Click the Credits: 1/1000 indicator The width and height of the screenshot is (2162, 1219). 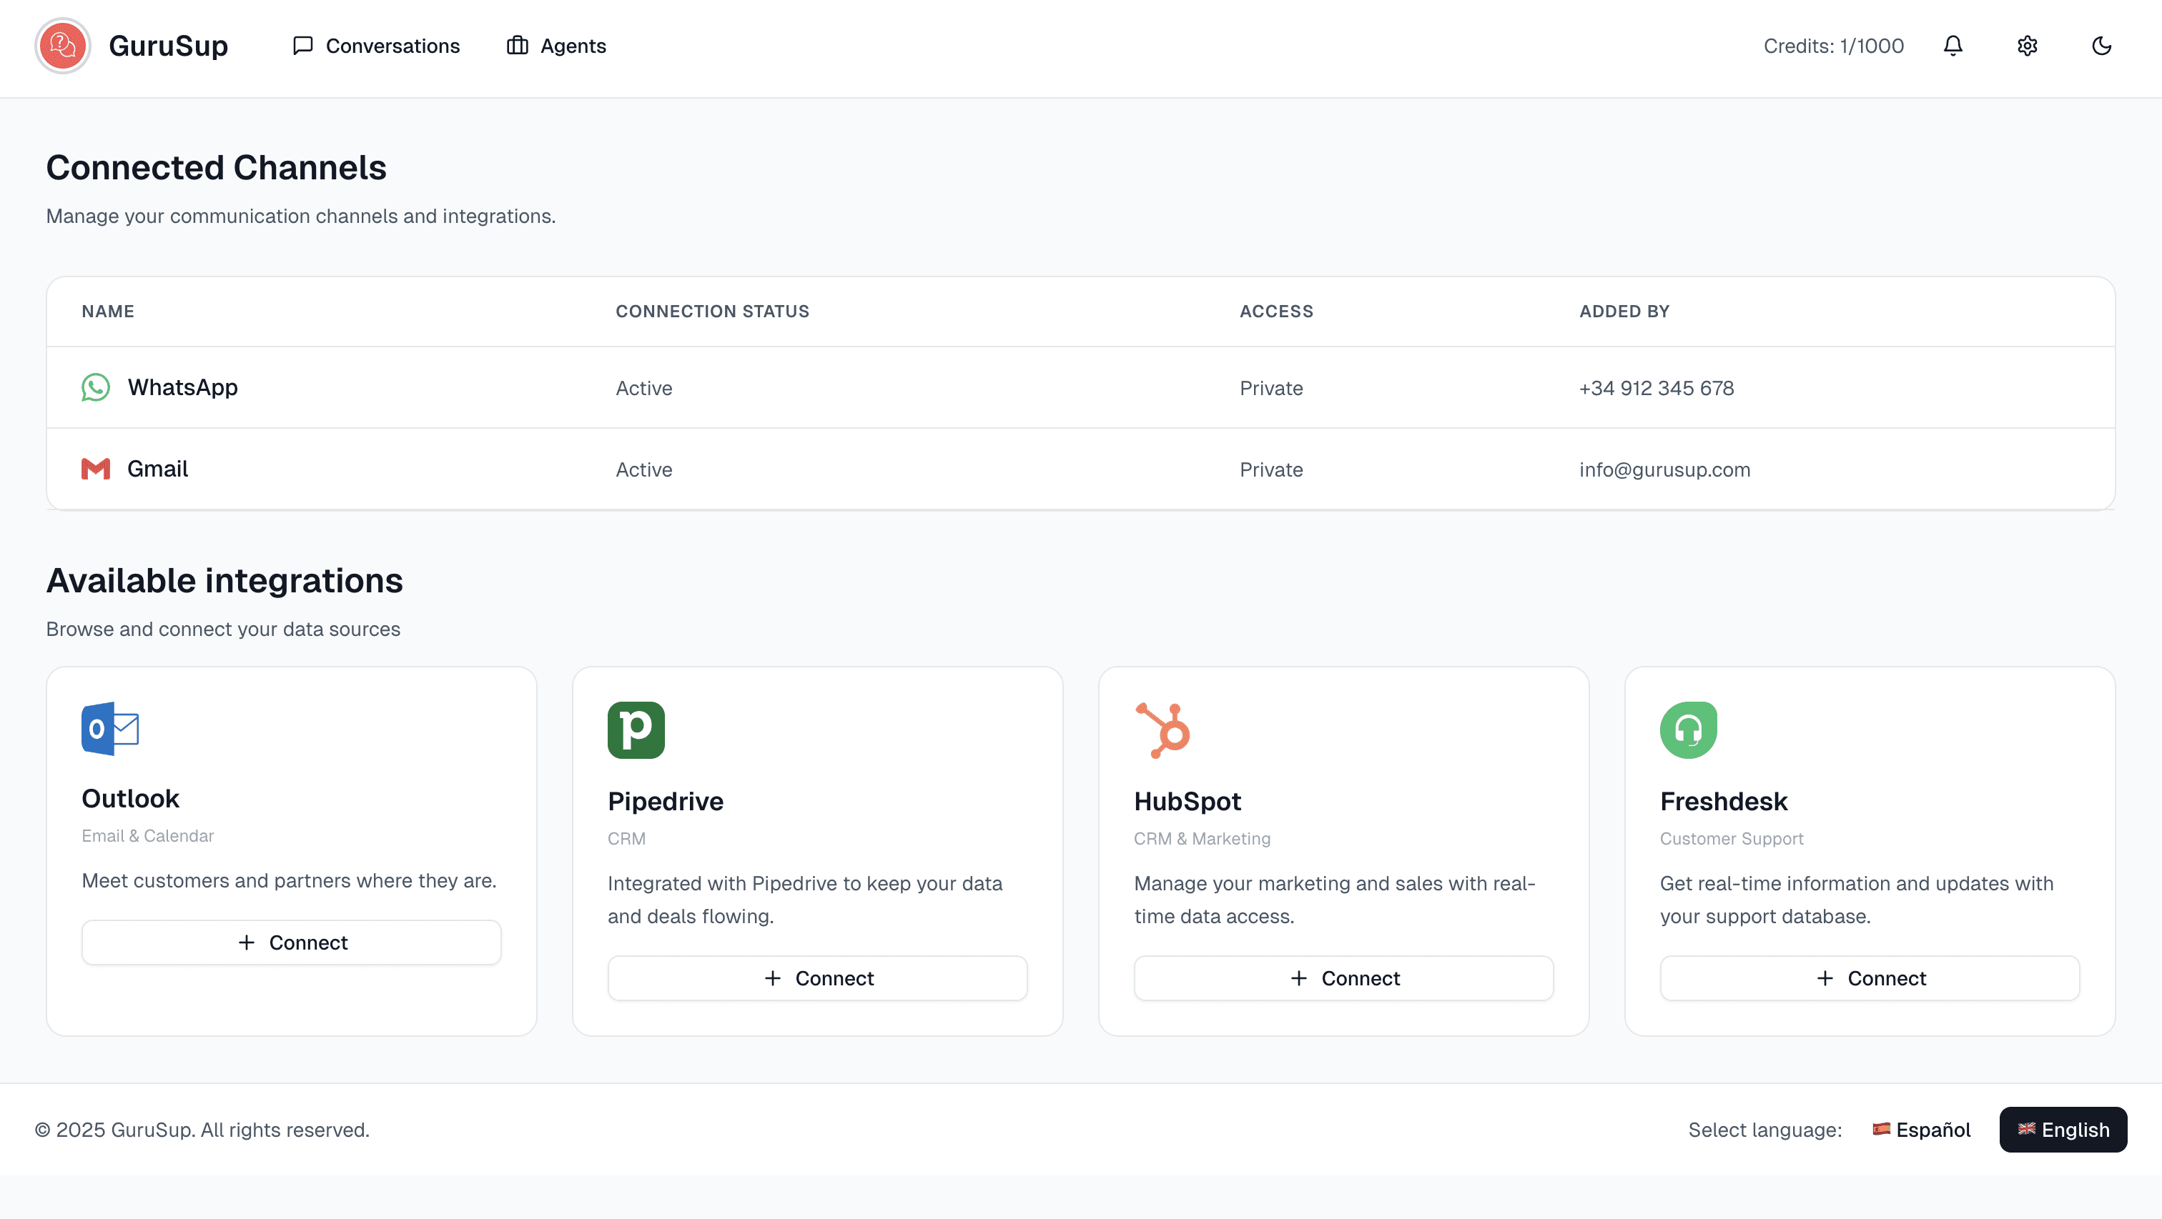click(1834, 46)
